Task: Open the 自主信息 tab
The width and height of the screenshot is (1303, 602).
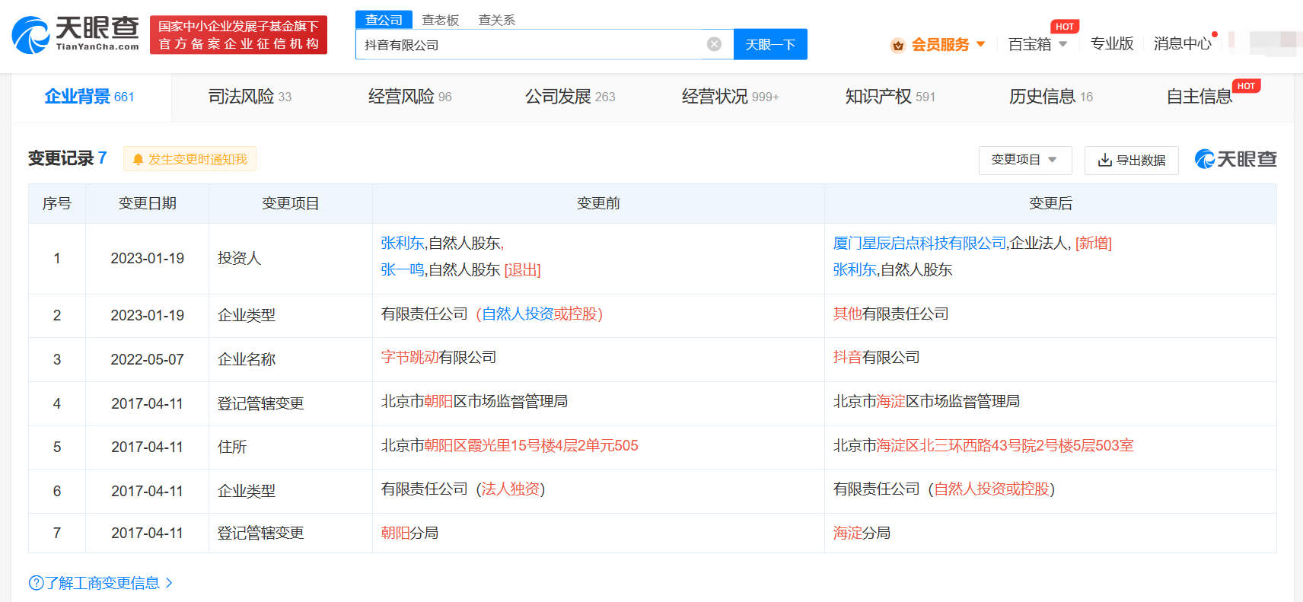Action: coord(1199,97)
